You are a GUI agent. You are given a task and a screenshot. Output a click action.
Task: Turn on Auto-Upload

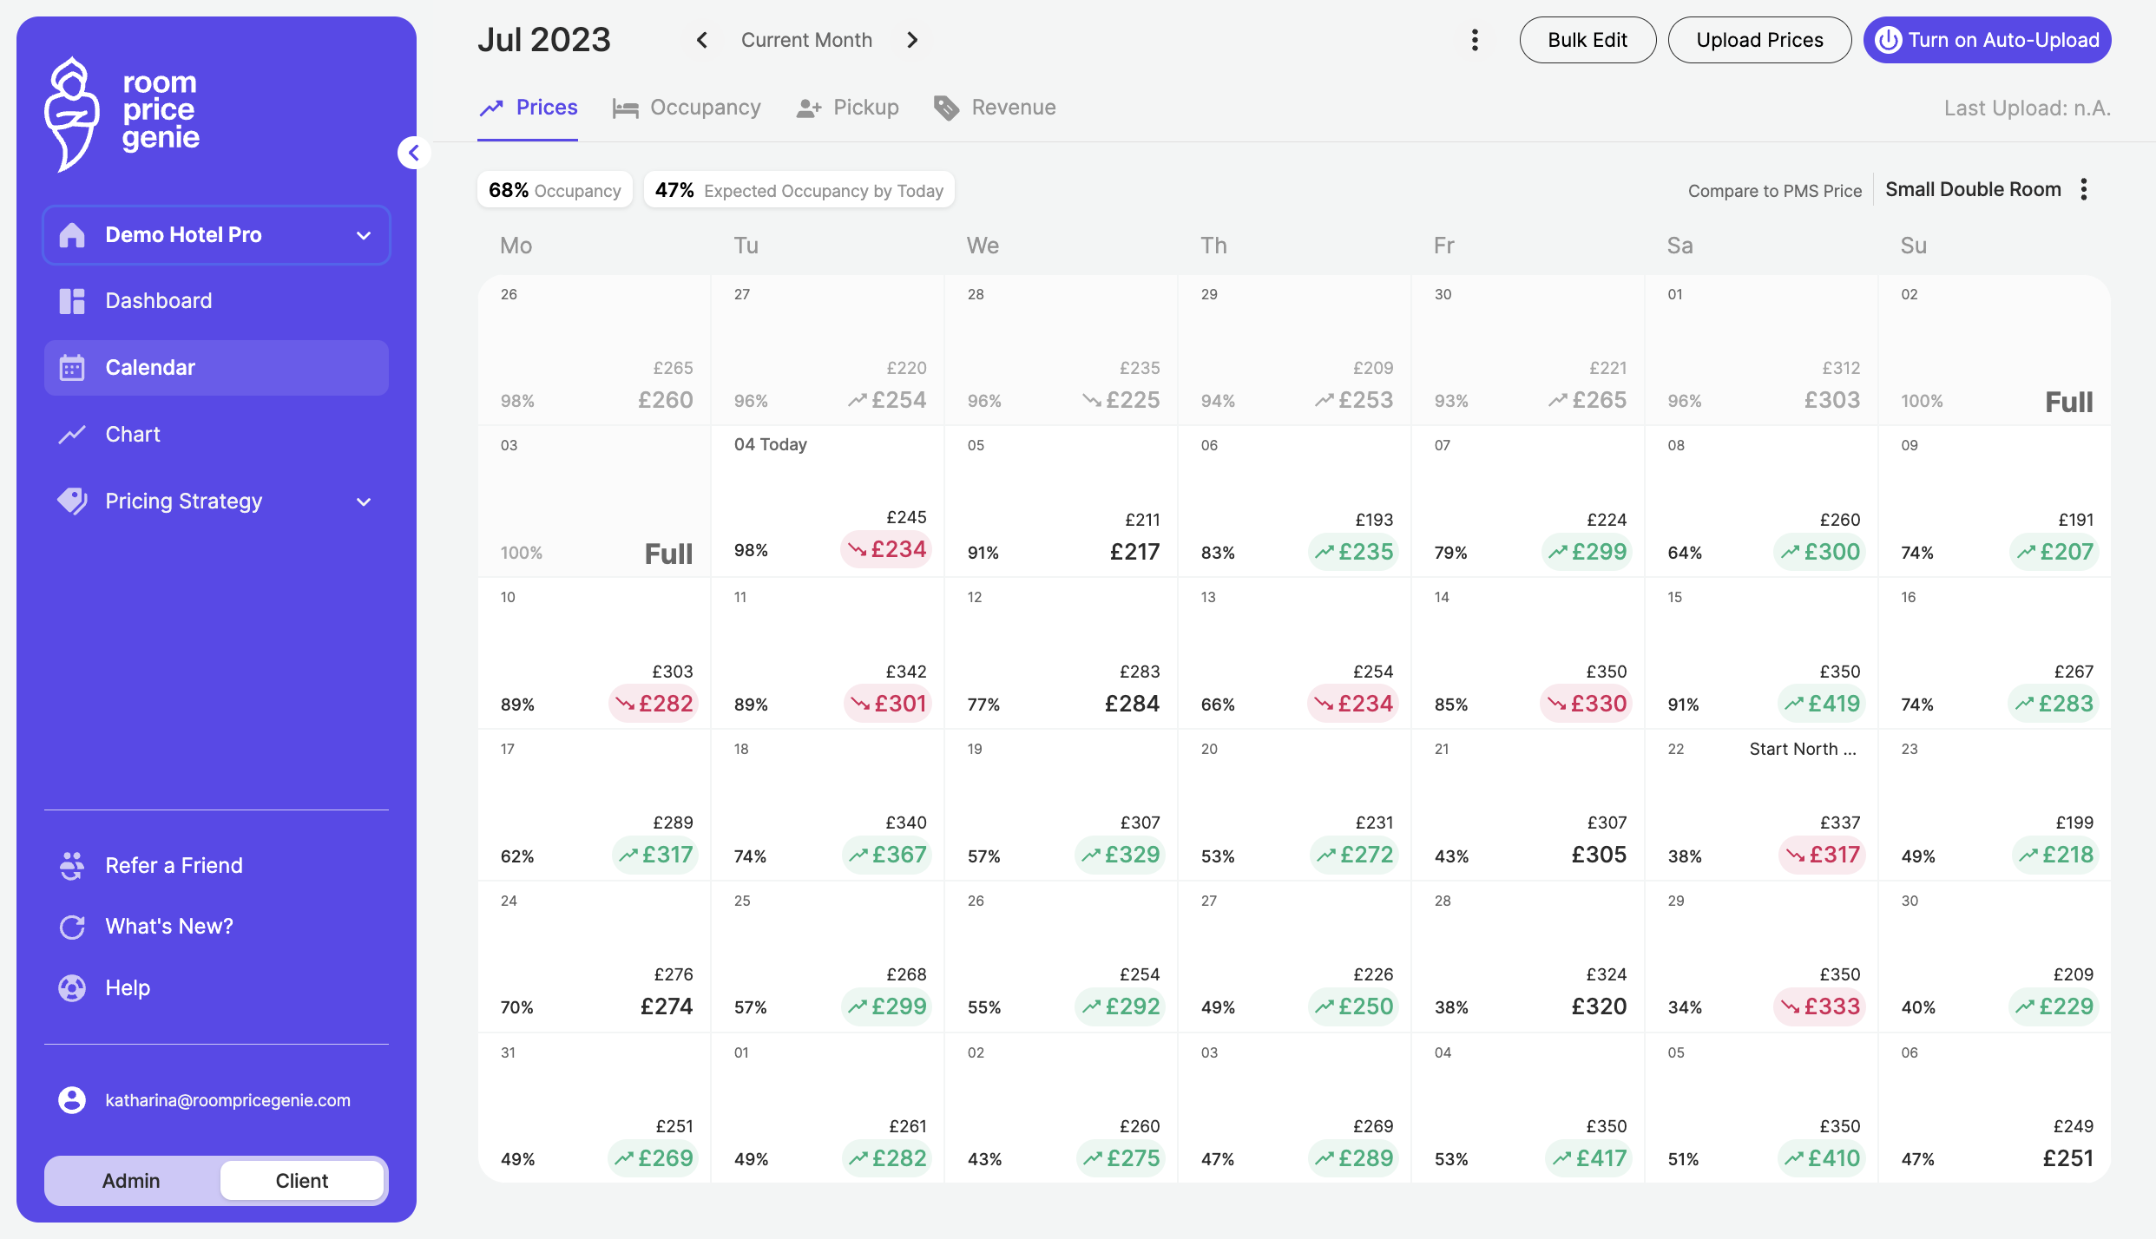[x=1987, y=40]
